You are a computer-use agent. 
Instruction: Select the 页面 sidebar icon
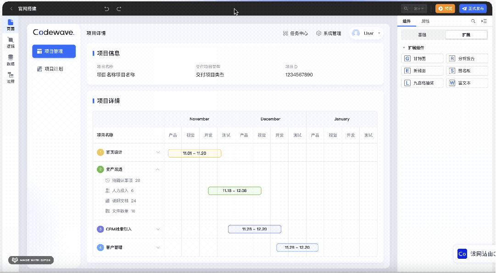[x=10, y=25]
